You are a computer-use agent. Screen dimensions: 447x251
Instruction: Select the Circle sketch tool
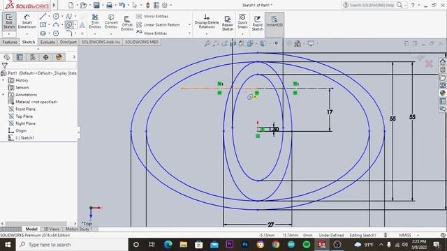(56, 17)
